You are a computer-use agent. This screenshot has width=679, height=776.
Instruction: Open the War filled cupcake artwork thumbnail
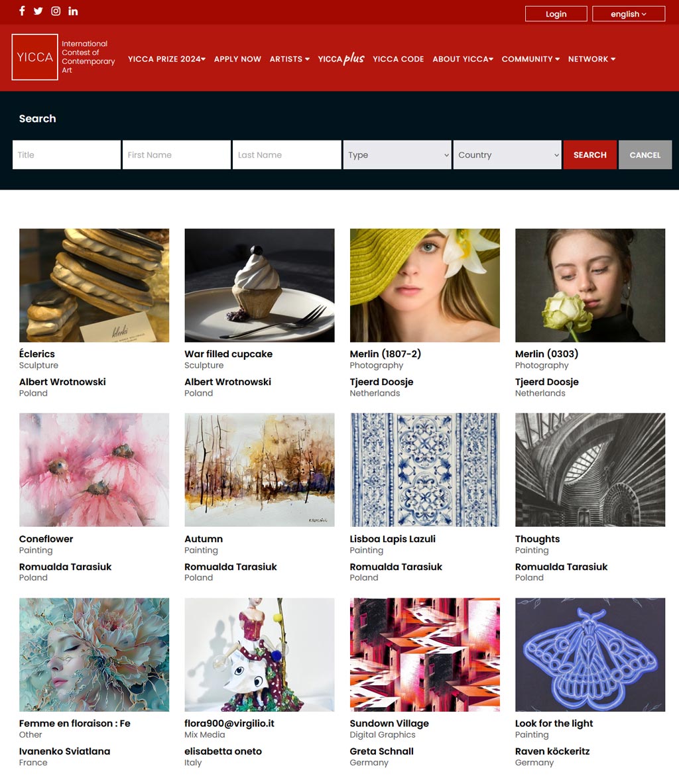[259, 285]
